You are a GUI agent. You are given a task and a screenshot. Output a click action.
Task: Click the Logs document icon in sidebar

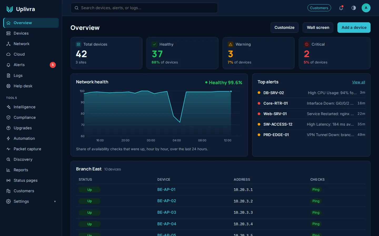point(8,76)
